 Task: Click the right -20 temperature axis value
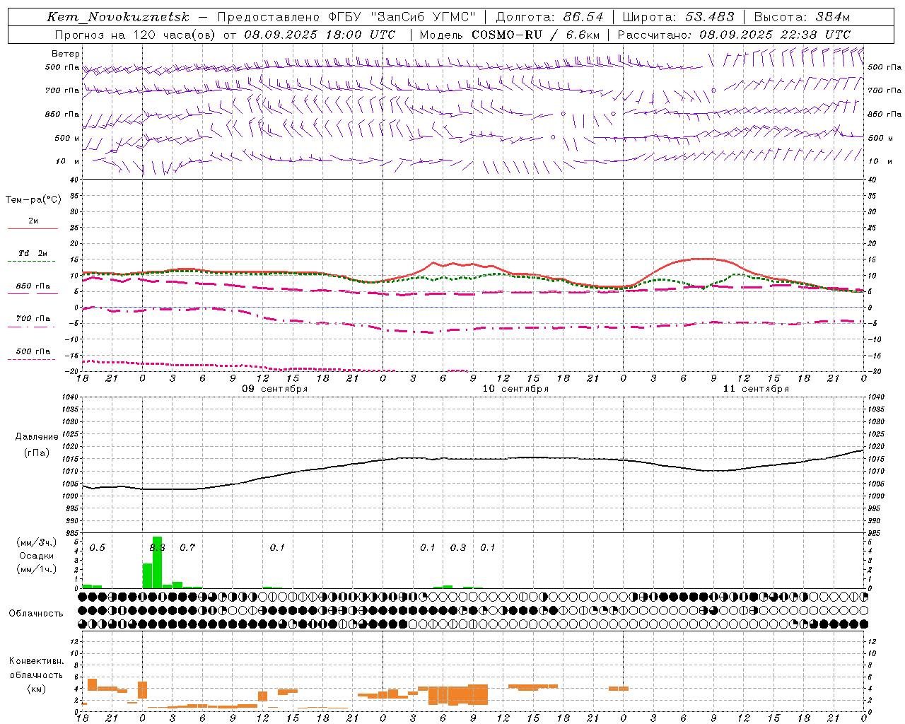pos(874,372)
